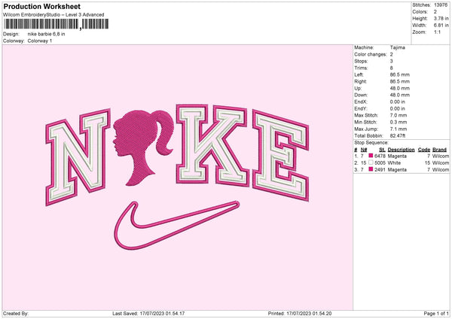Click the Colors count value 2
The width and height of the screenshot is (452, 319).
435,12
